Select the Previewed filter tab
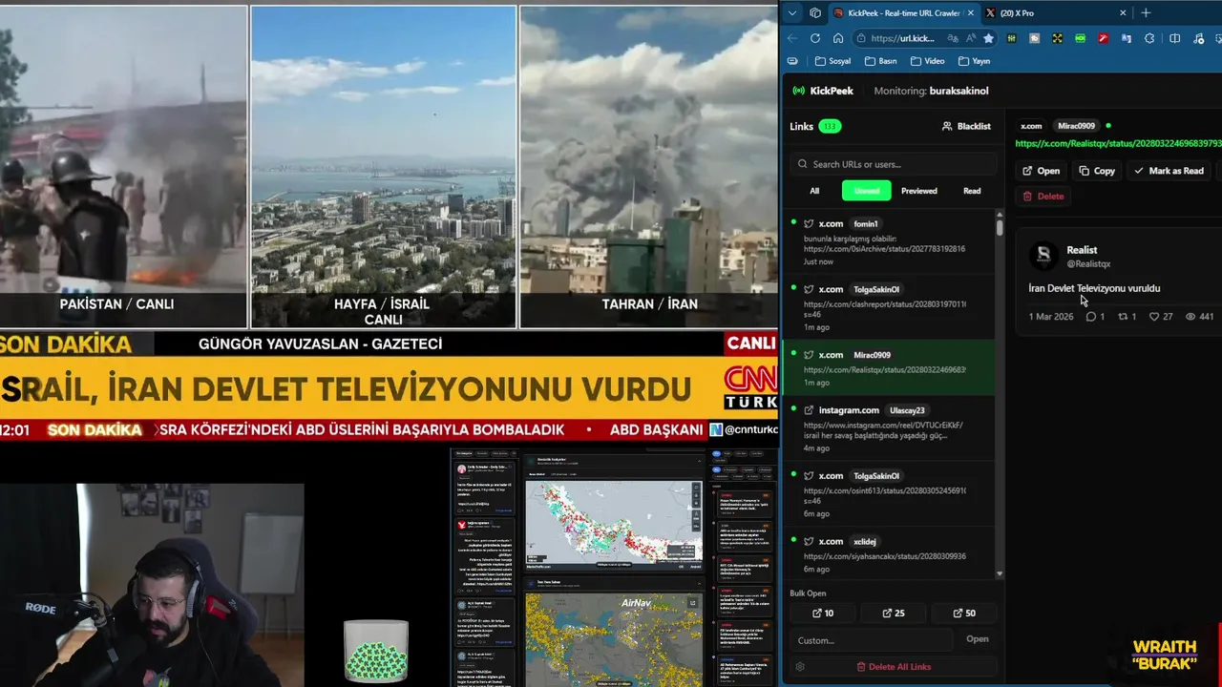 919,191
